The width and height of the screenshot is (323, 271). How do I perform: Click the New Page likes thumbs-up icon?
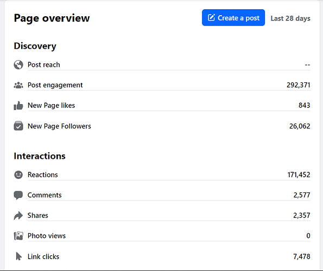[18, 106]
